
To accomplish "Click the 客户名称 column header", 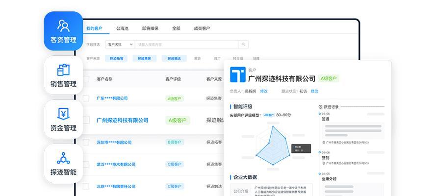I will 104,79.
